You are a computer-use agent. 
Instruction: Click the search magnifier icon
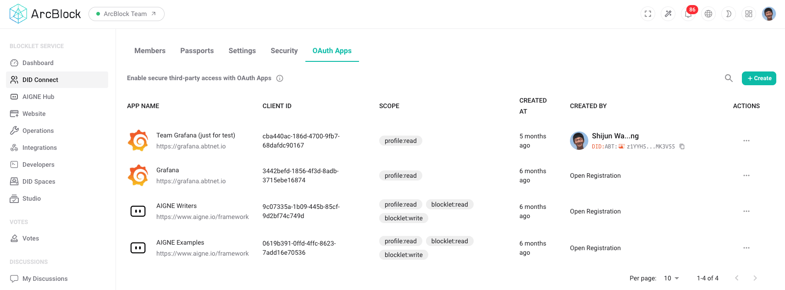(x=729, y=78)
